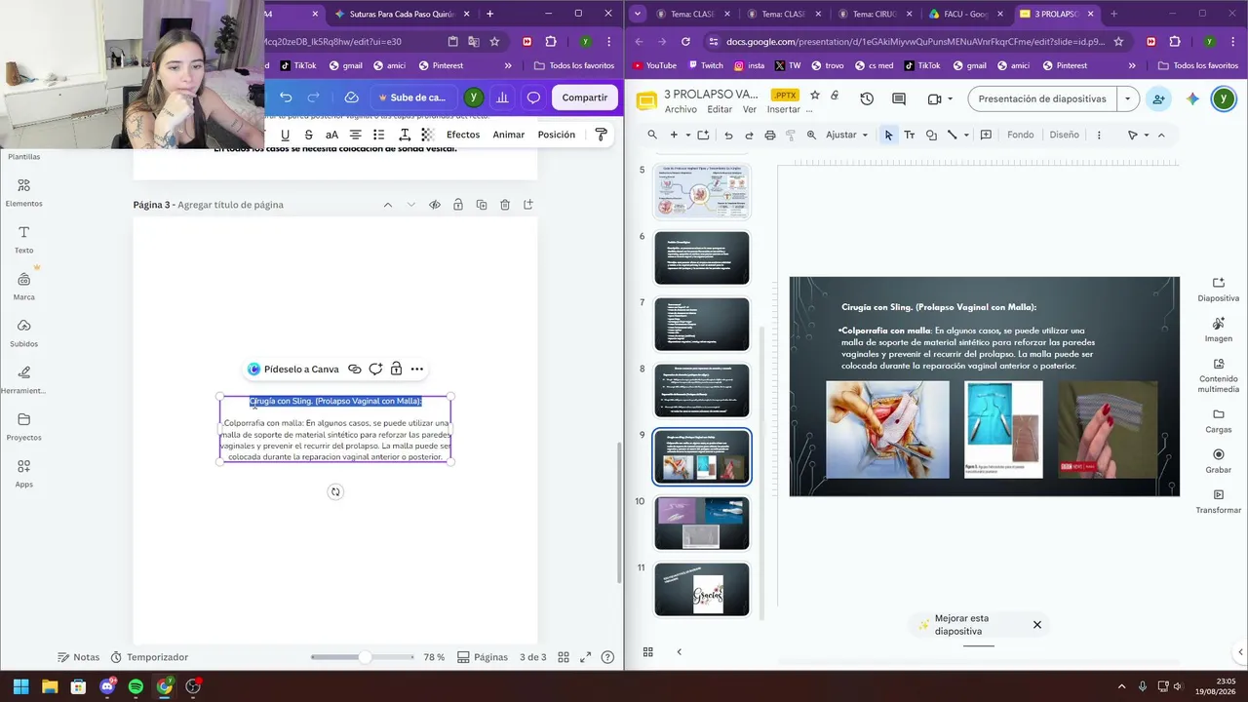Add a new page after Página 3
This screenshot has width=1248, height=702.
(528, 205)
